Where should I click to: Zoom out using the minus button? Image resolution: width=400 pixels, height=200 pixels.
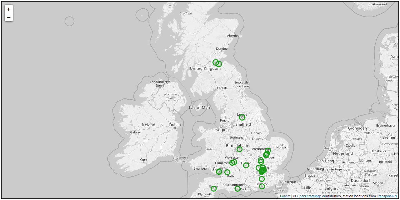8,17
